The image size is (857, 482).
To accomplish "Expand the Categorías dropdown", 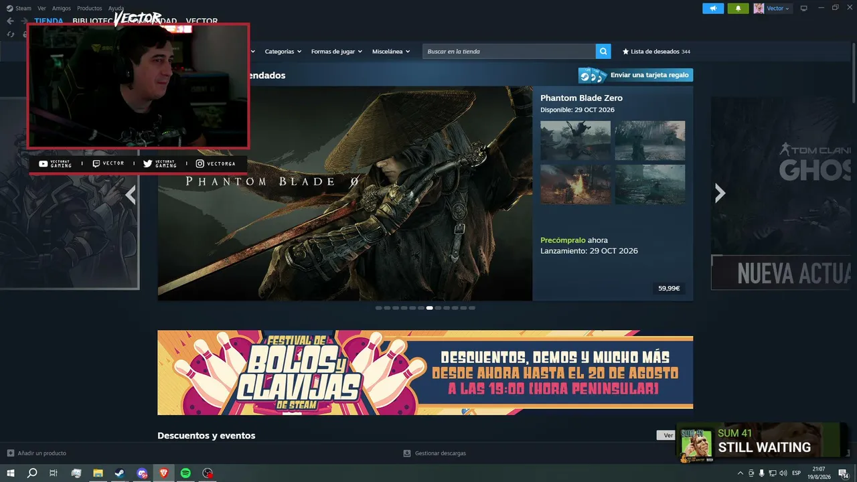I will click(283, 52).
